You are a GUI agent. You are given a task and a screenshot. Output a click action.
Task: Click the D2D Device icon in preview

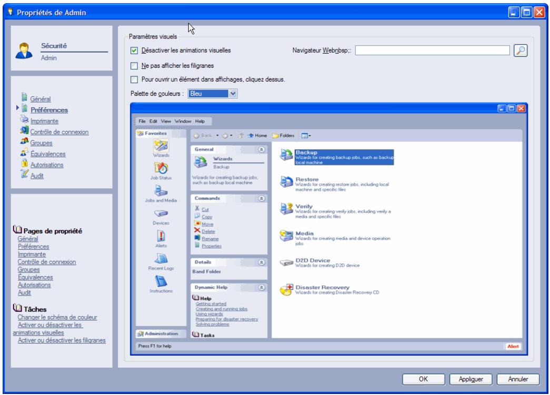(286, 262)
